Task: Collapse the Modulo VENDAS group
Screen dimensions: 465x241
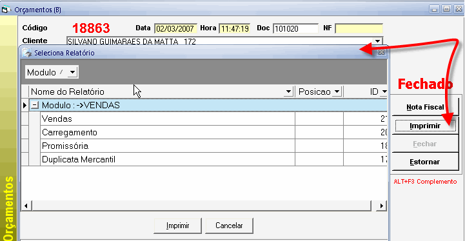Action: tap(35, 105)
